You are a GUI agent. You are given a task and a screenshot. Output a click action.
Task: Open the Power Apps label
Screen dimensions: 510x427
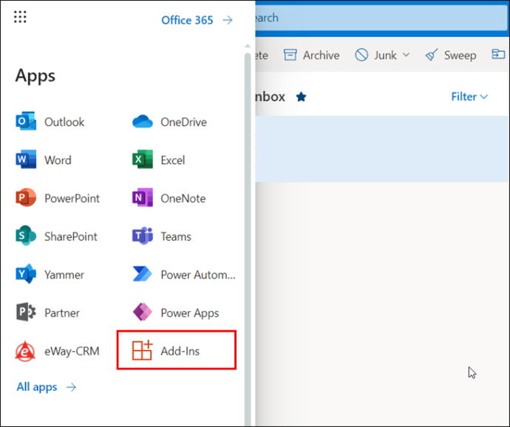(x=190, y=312)
